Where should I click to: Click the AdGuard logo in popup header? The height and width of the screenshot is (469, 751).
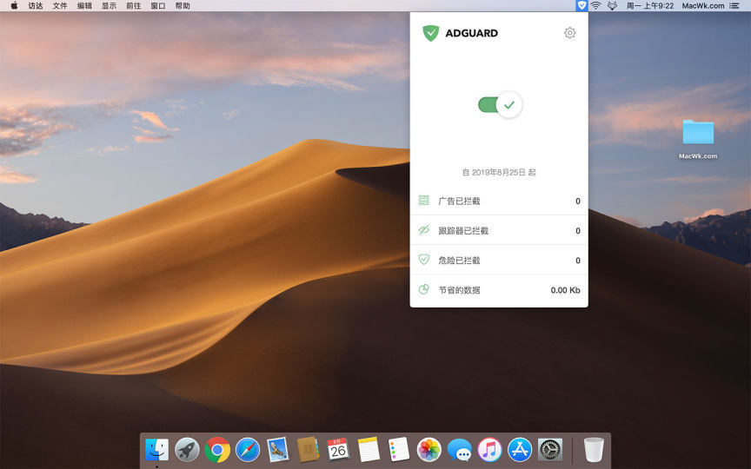pos(431,33)
